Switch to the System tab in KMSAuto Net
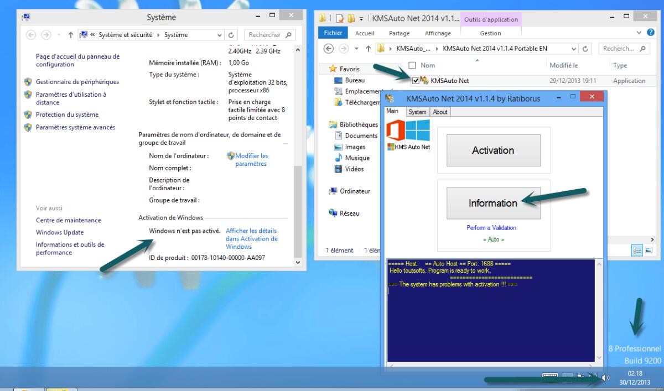This screenshot has width=664, height=391. click(x=418, y=111)
